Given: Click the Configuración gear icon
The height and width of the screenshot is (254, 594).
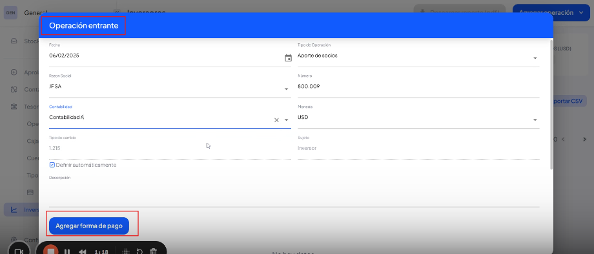Looking at the screenshot, I should [x=14, y=240].
